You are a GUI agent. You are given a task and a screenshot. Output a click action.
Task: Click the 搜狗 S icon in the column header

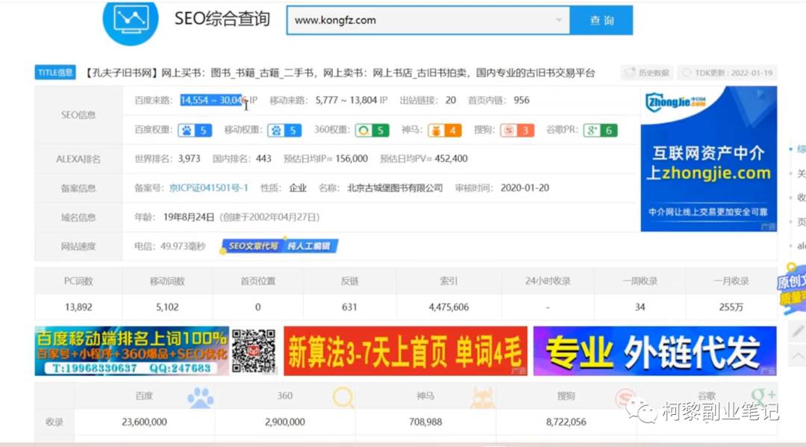[625, 397]
